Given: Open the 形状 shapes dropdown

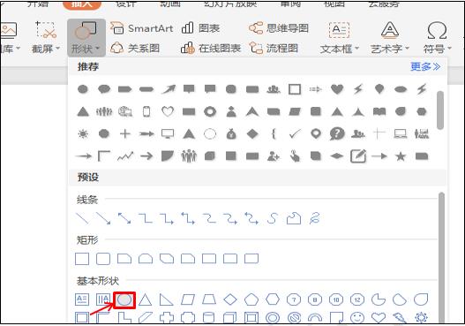Looking at the screenshot, I should pos(86,38).
